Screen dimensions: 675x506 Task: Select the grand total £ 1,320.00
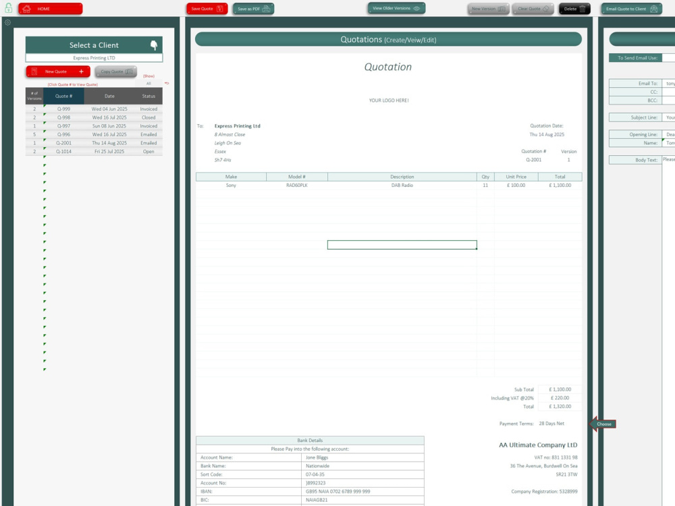pyautogui.click(x=560, y=407)
